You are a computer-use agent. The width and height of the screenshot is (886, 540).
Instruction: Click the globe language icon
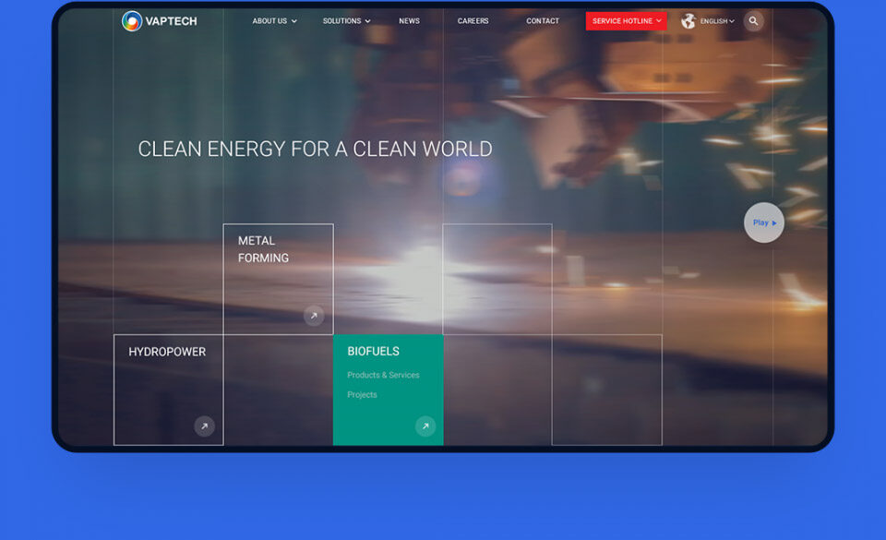coord(688,21)
